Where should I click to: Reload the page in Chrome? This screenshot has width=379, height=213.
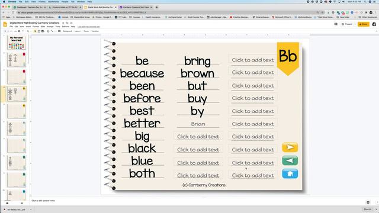[x=13, y=12]
